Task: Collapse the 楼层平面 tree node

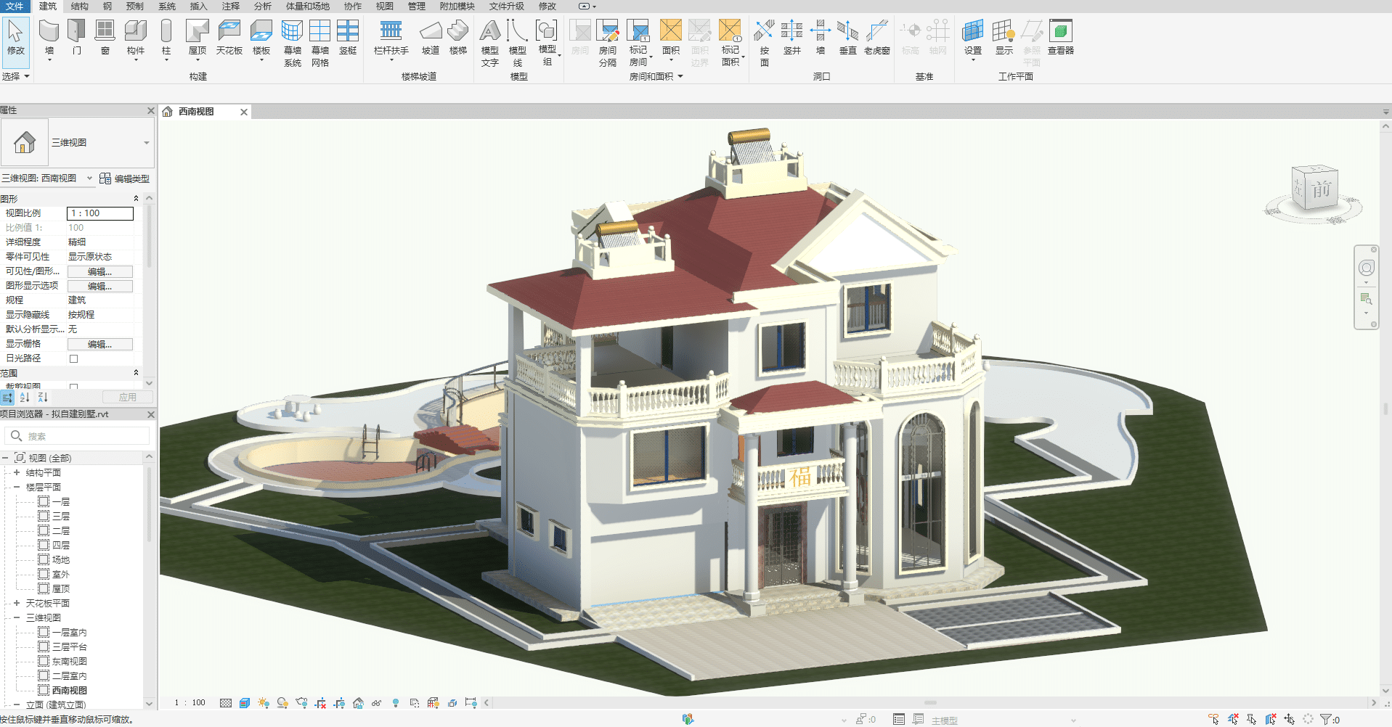Action: coord(17,487)
